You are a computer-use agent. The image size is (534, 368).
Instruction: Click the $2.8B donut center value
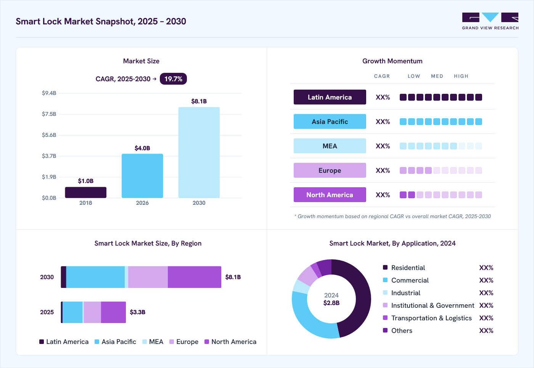331,303
